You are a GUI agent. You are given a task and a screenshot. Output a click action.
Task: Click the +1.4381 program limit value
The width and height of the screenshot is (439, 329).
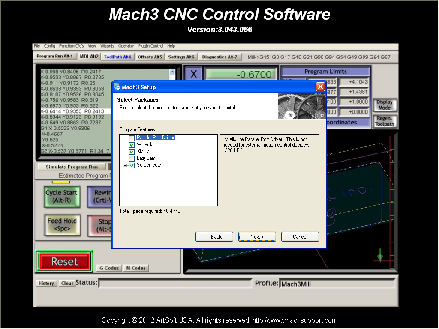pyautogui.click(x=354, y=92)
